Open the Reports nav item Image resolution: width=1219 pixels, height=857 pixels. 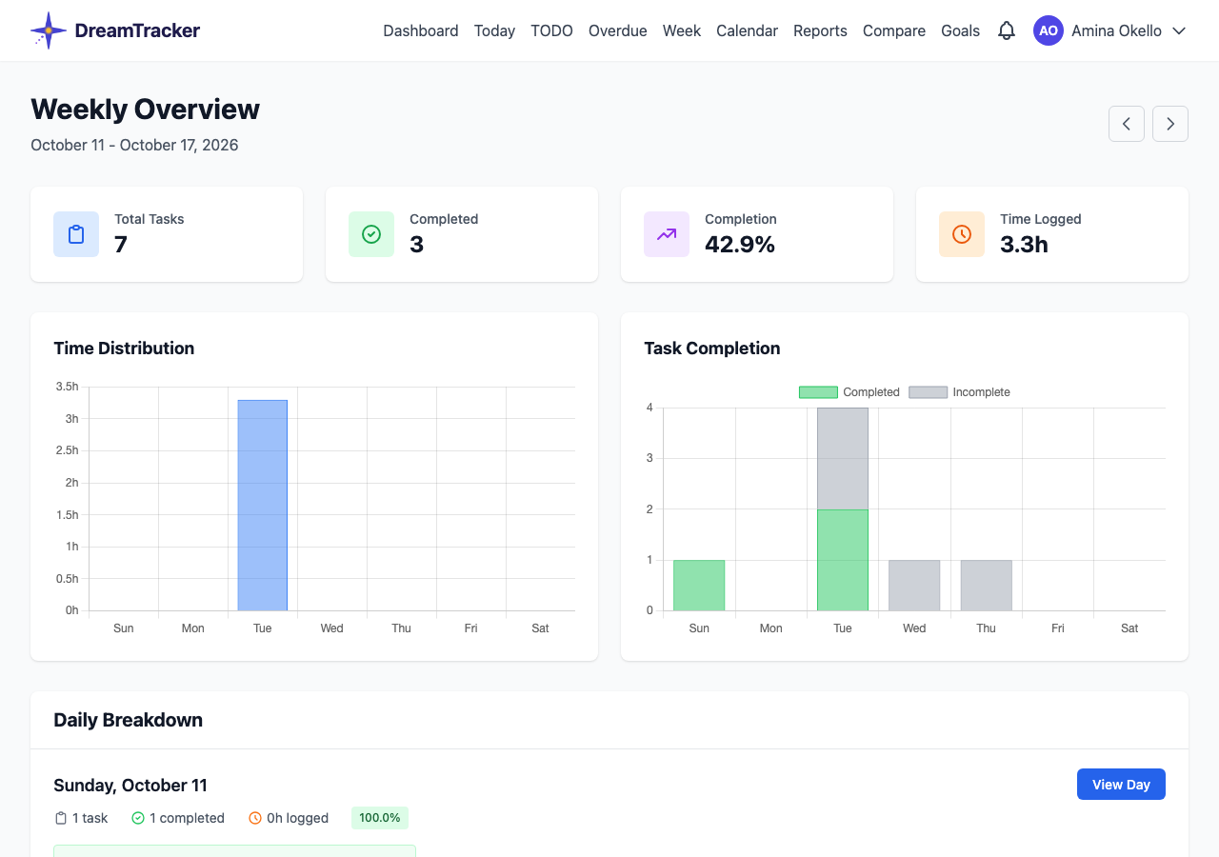coord(820,30)
